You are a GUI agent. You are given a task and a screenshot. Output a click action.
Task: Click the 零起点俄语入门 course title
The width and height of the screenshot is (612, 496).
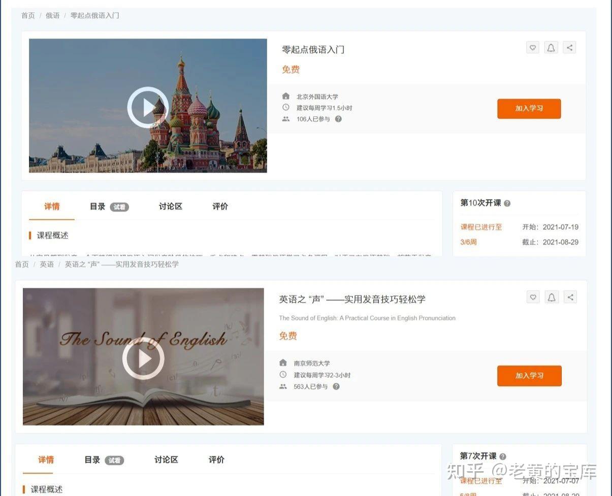click(313, 49)
